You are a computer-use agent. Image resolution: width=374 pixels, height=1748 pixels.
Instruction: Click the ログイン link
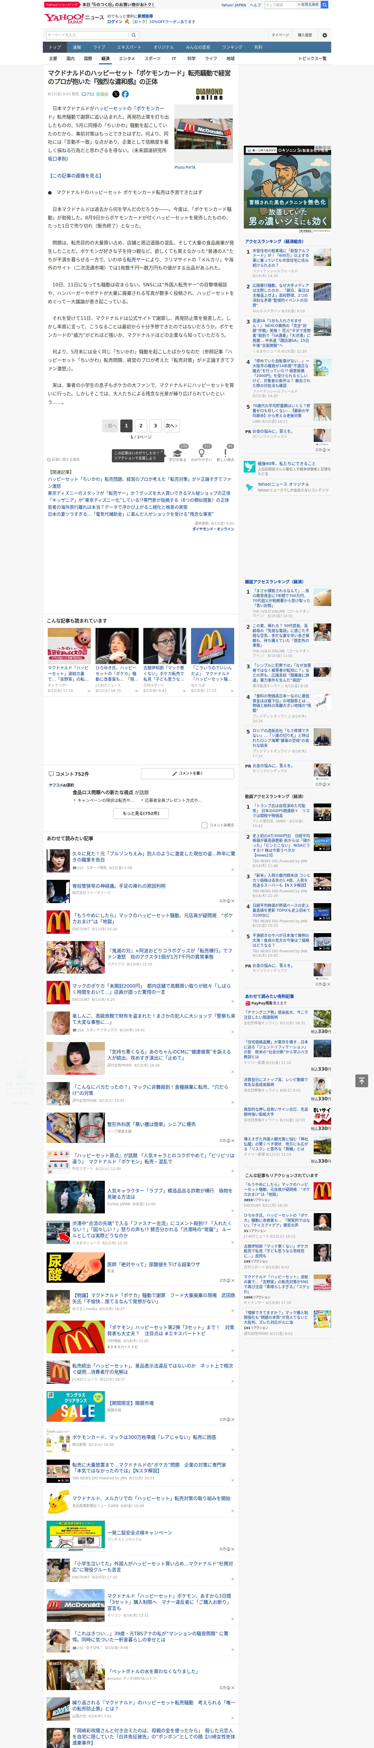point(115,22)
